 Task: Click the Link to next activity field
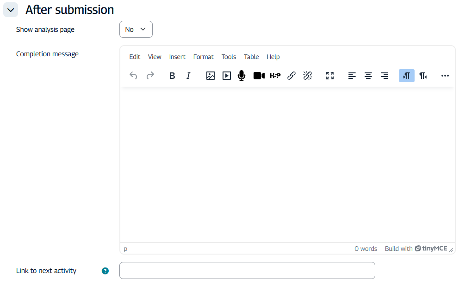point(247,271)
